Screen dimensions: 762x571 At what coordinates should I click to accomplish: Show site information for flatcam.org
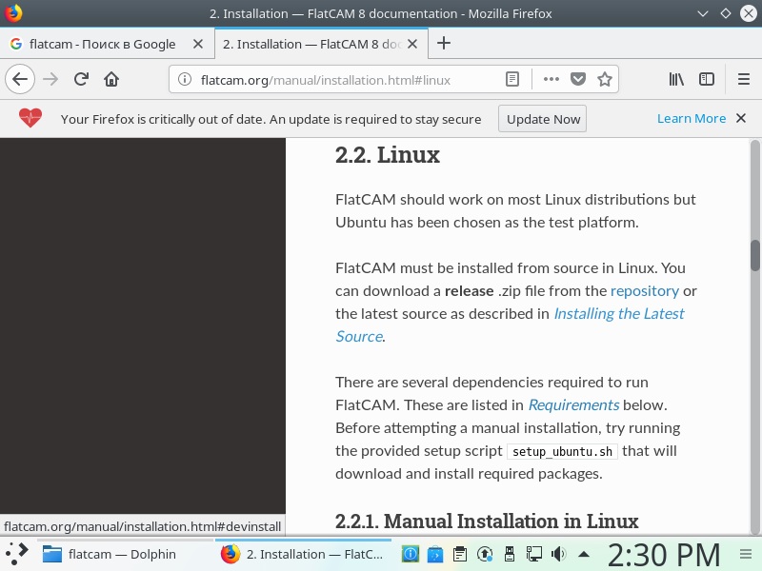click(x=185, y=79)
